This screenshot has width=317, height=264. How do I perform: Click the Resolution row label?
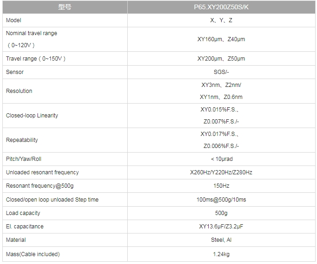click(19, 91)
